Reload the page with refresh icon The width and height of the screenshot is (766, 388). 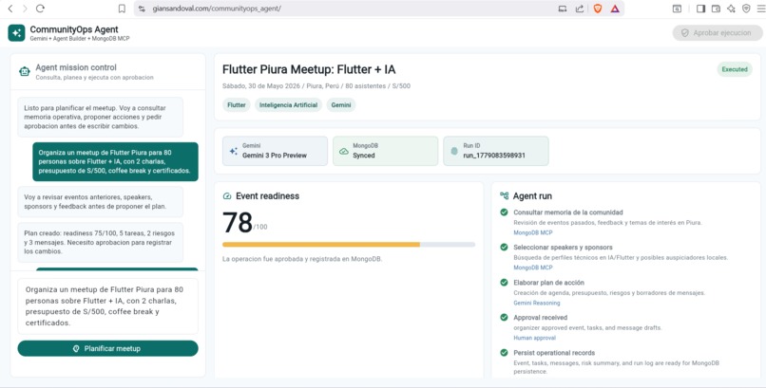click(41, 9)
